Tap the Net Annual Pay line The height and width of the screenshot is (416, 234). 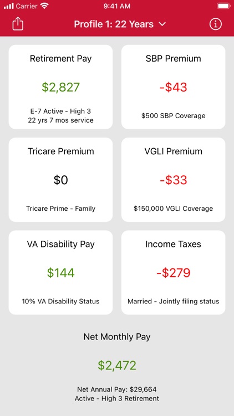click(117, 389)
